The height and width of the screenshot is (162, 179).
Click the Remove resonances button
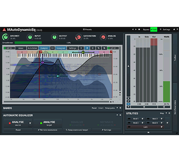(47, 130)
